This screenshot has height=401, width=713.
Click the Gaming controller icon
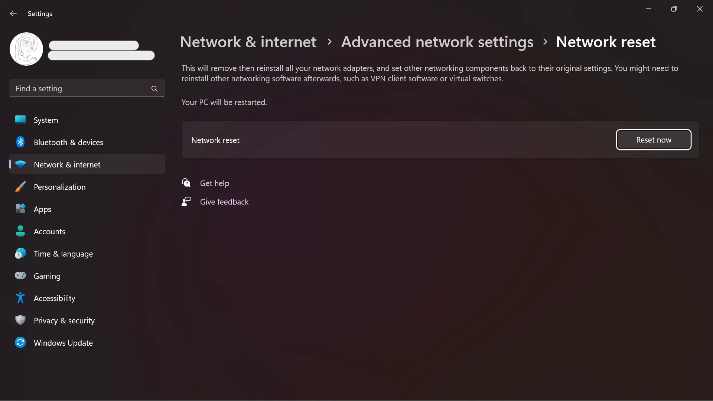tap(20, 276)
